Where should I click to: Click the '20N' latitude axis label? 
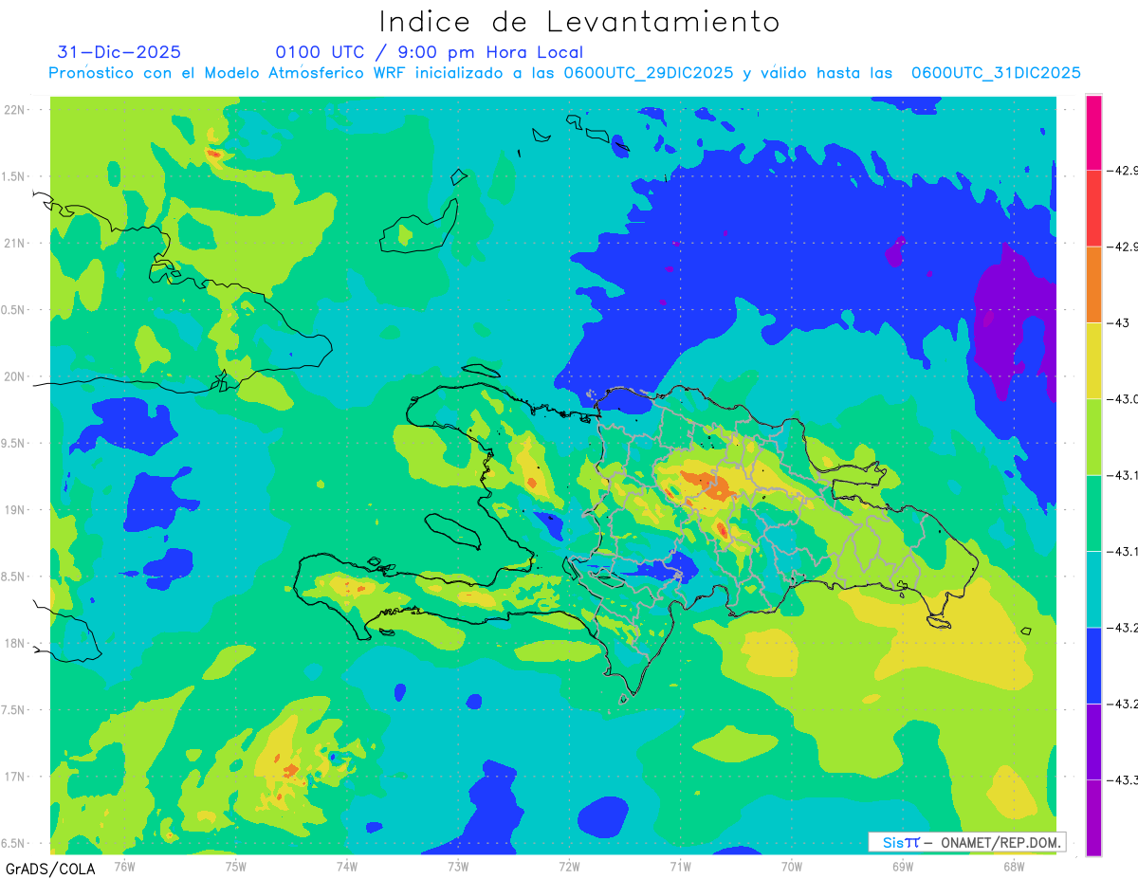point(15,376)
